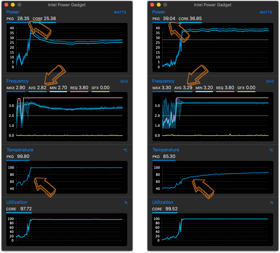This screenshot has height=253, width=280.
Task: Click the Frequency heading in left window
Action: [x=17, y=81]
